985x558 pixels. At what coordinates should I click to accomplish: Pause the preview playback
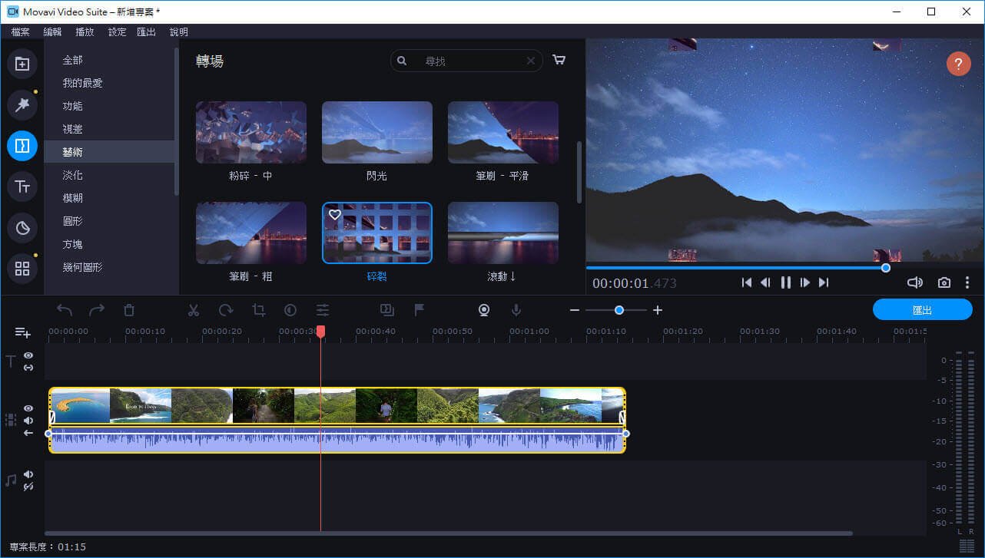point(785,282)
